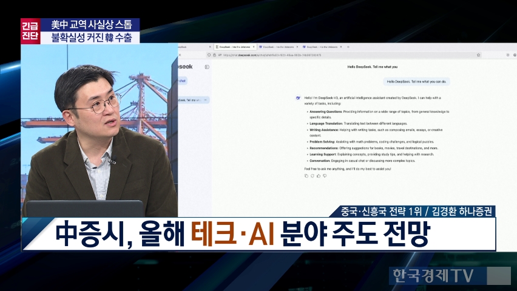Click the DeepSeek avatar beside the response
517x291 pixels.
pos(297,97)
